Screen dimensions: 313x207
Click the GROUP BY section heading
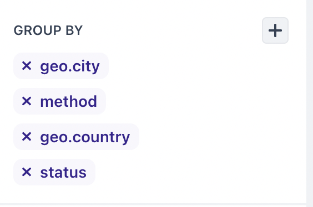[x=48, y=30]
